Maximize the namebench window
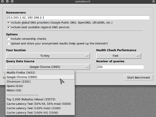 pos(12,2)
